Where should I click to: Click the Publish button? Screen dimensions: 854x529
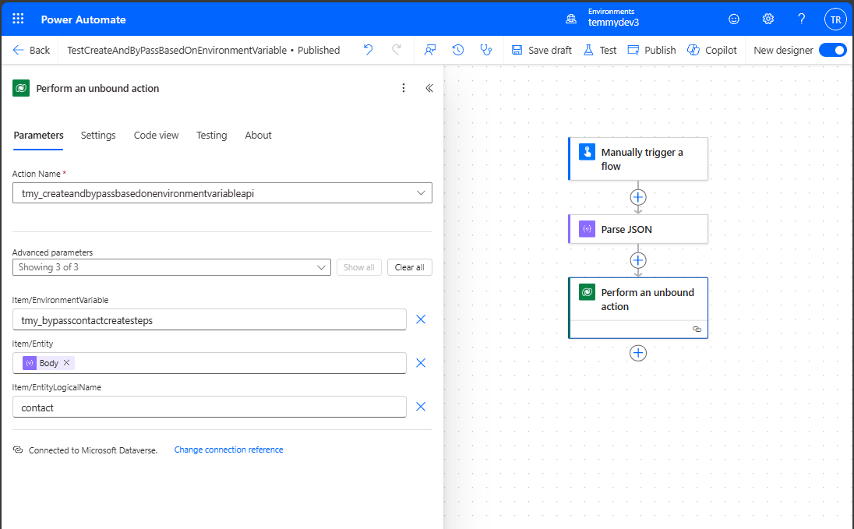click(651, 50)
